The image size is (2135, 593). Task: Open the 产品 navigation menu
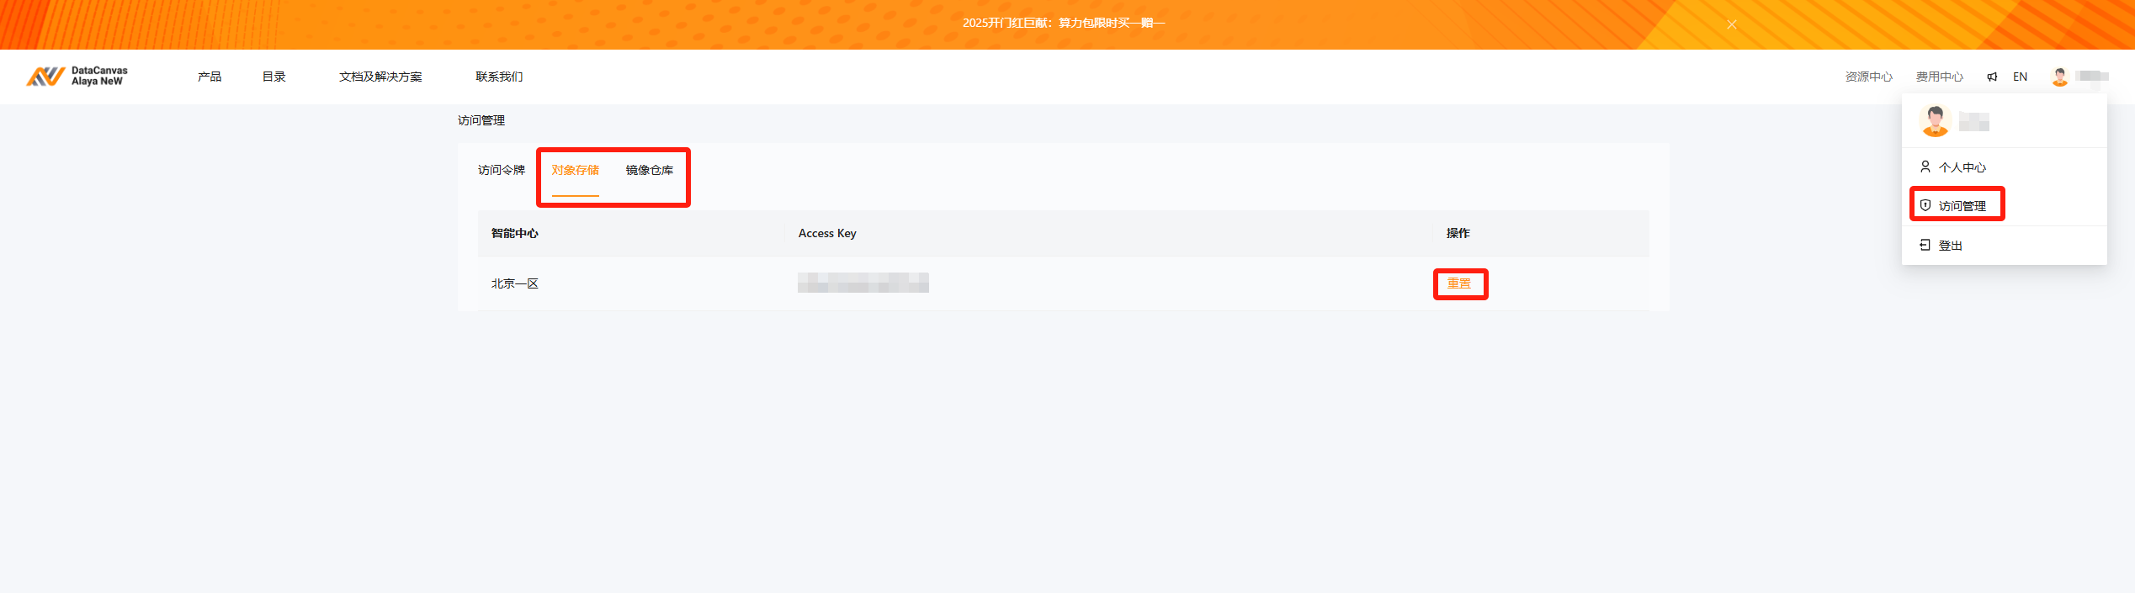210,77
